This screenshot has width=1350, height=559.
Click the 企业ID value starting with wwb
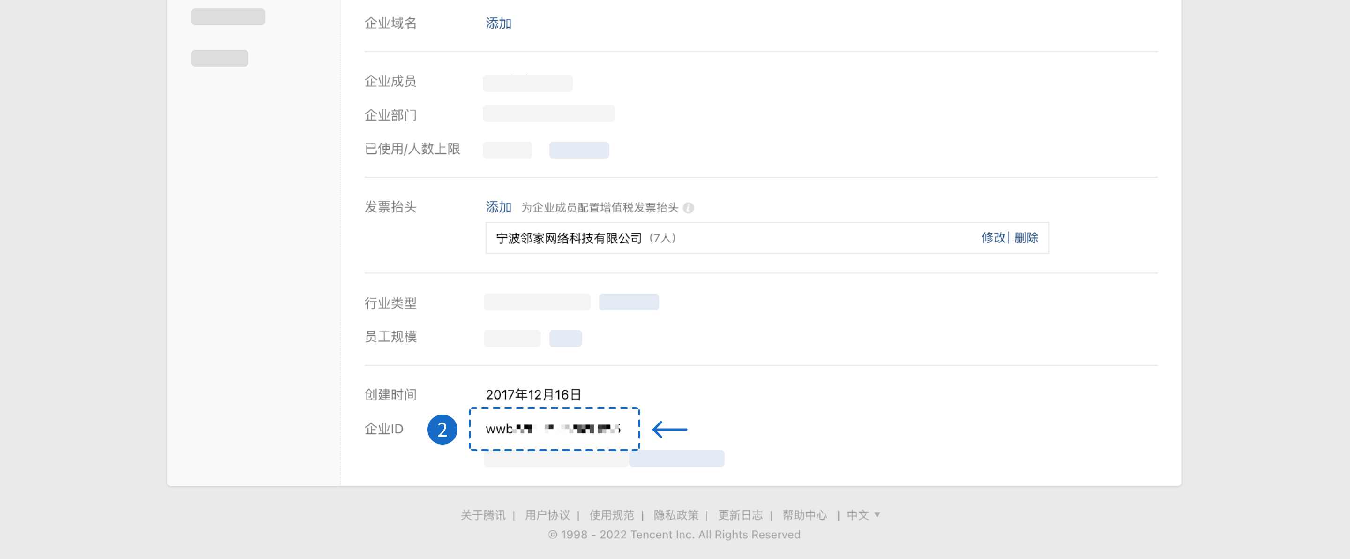(554, 429)
